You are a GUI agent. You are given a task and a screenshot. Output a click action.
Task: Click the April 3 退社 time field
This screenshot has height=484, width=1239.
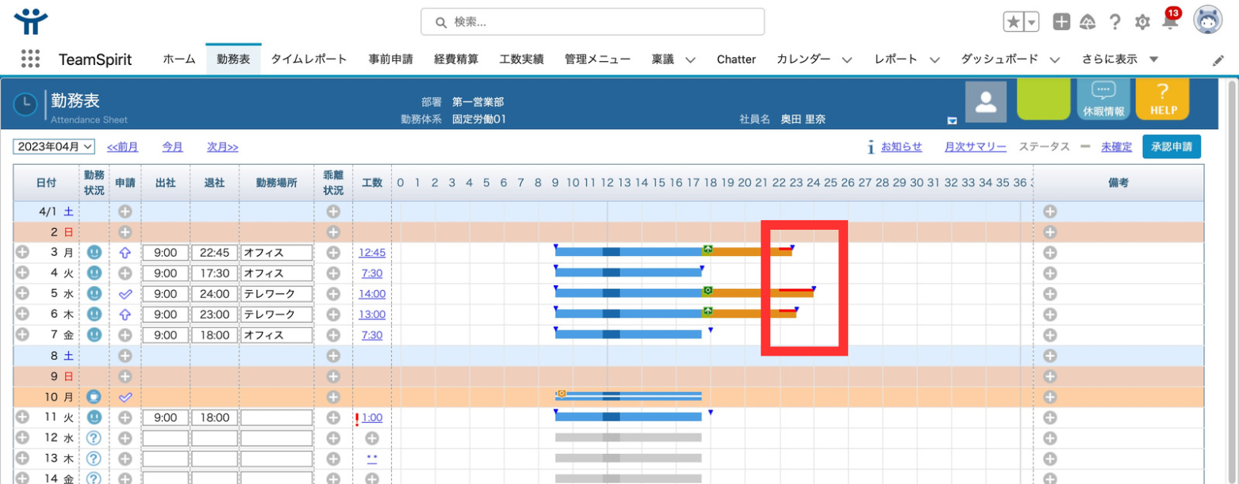pos(214,253)
